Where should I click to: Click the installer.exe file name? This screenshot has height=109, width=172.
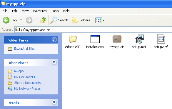95,47
